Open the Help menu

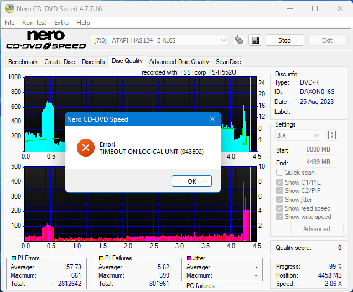83,23
